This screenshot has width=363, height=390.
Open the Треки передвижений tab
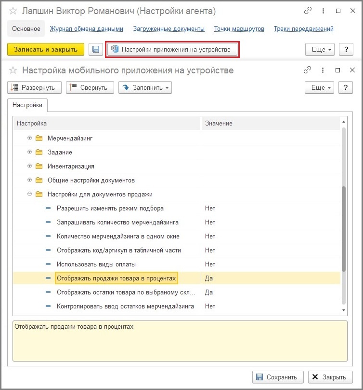[303, 29]
